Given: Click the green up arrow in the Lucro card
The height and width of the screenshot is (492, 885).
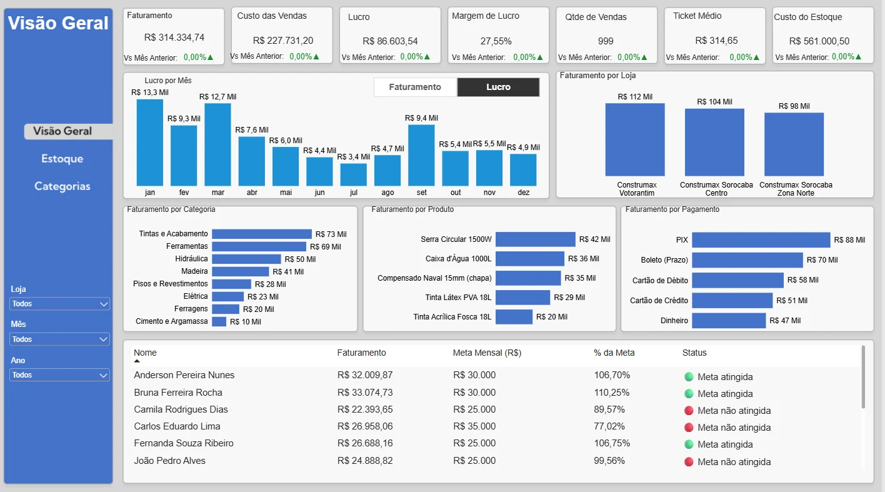Looking at the screenshot, I should coord(427,58).
